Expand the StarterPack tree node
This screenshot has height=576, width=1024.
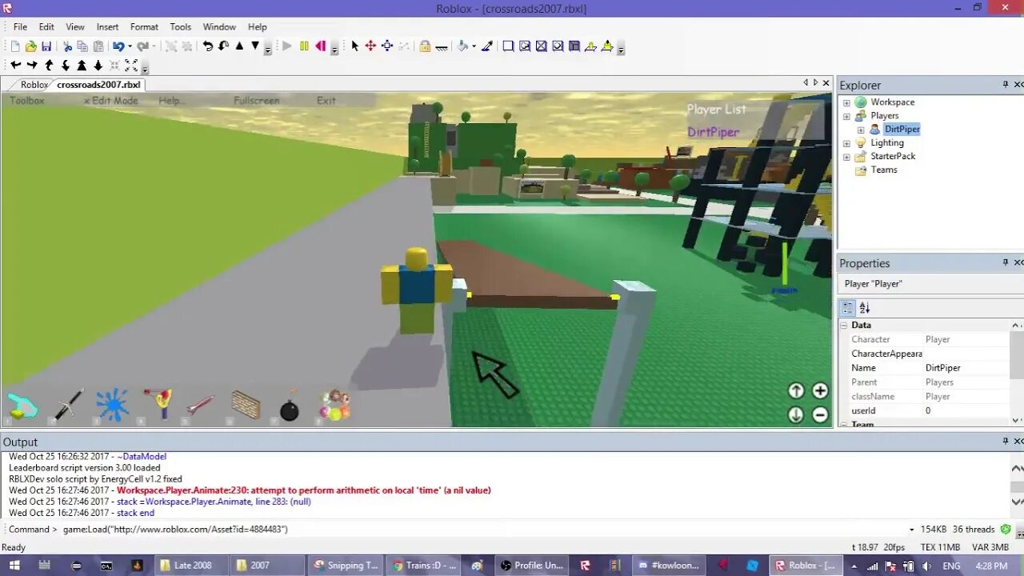pos(846,157)
